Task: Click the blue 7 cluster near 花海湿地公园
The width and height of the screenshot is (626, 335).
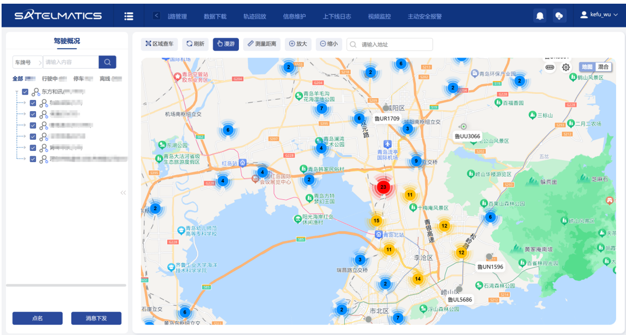Action: click(321, 108)
